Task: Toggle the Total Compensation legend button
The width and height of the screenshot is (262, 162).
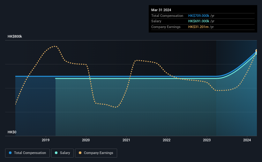Action: click(x=27, y=153)
